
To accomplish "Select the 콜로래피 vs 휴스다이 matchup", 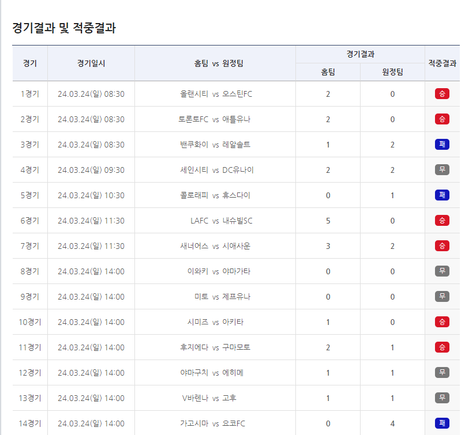I will pyautogui.click(x=215, y=195).
